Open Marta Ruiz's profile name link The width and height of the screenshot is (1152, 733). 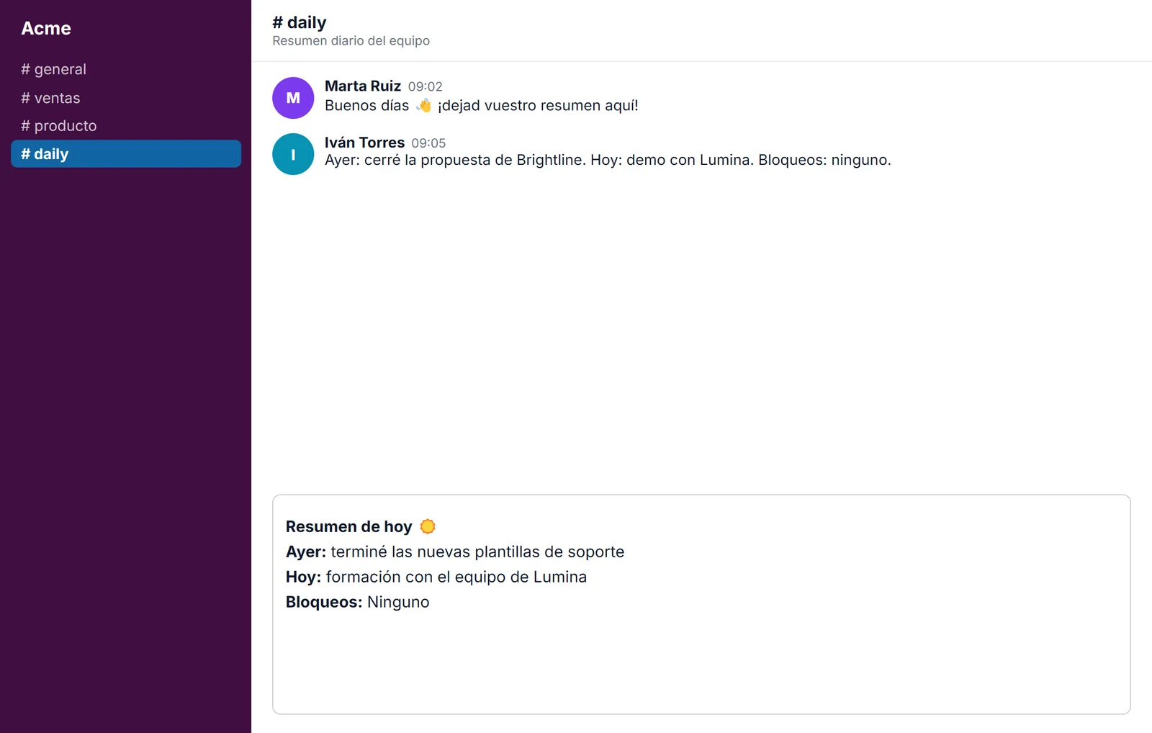(x=363, y=86)
